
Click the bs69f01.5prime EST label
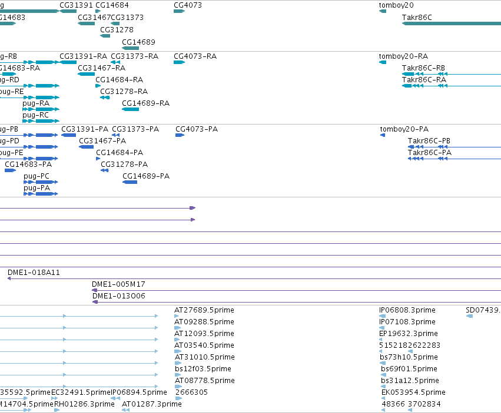pos(409,369)
